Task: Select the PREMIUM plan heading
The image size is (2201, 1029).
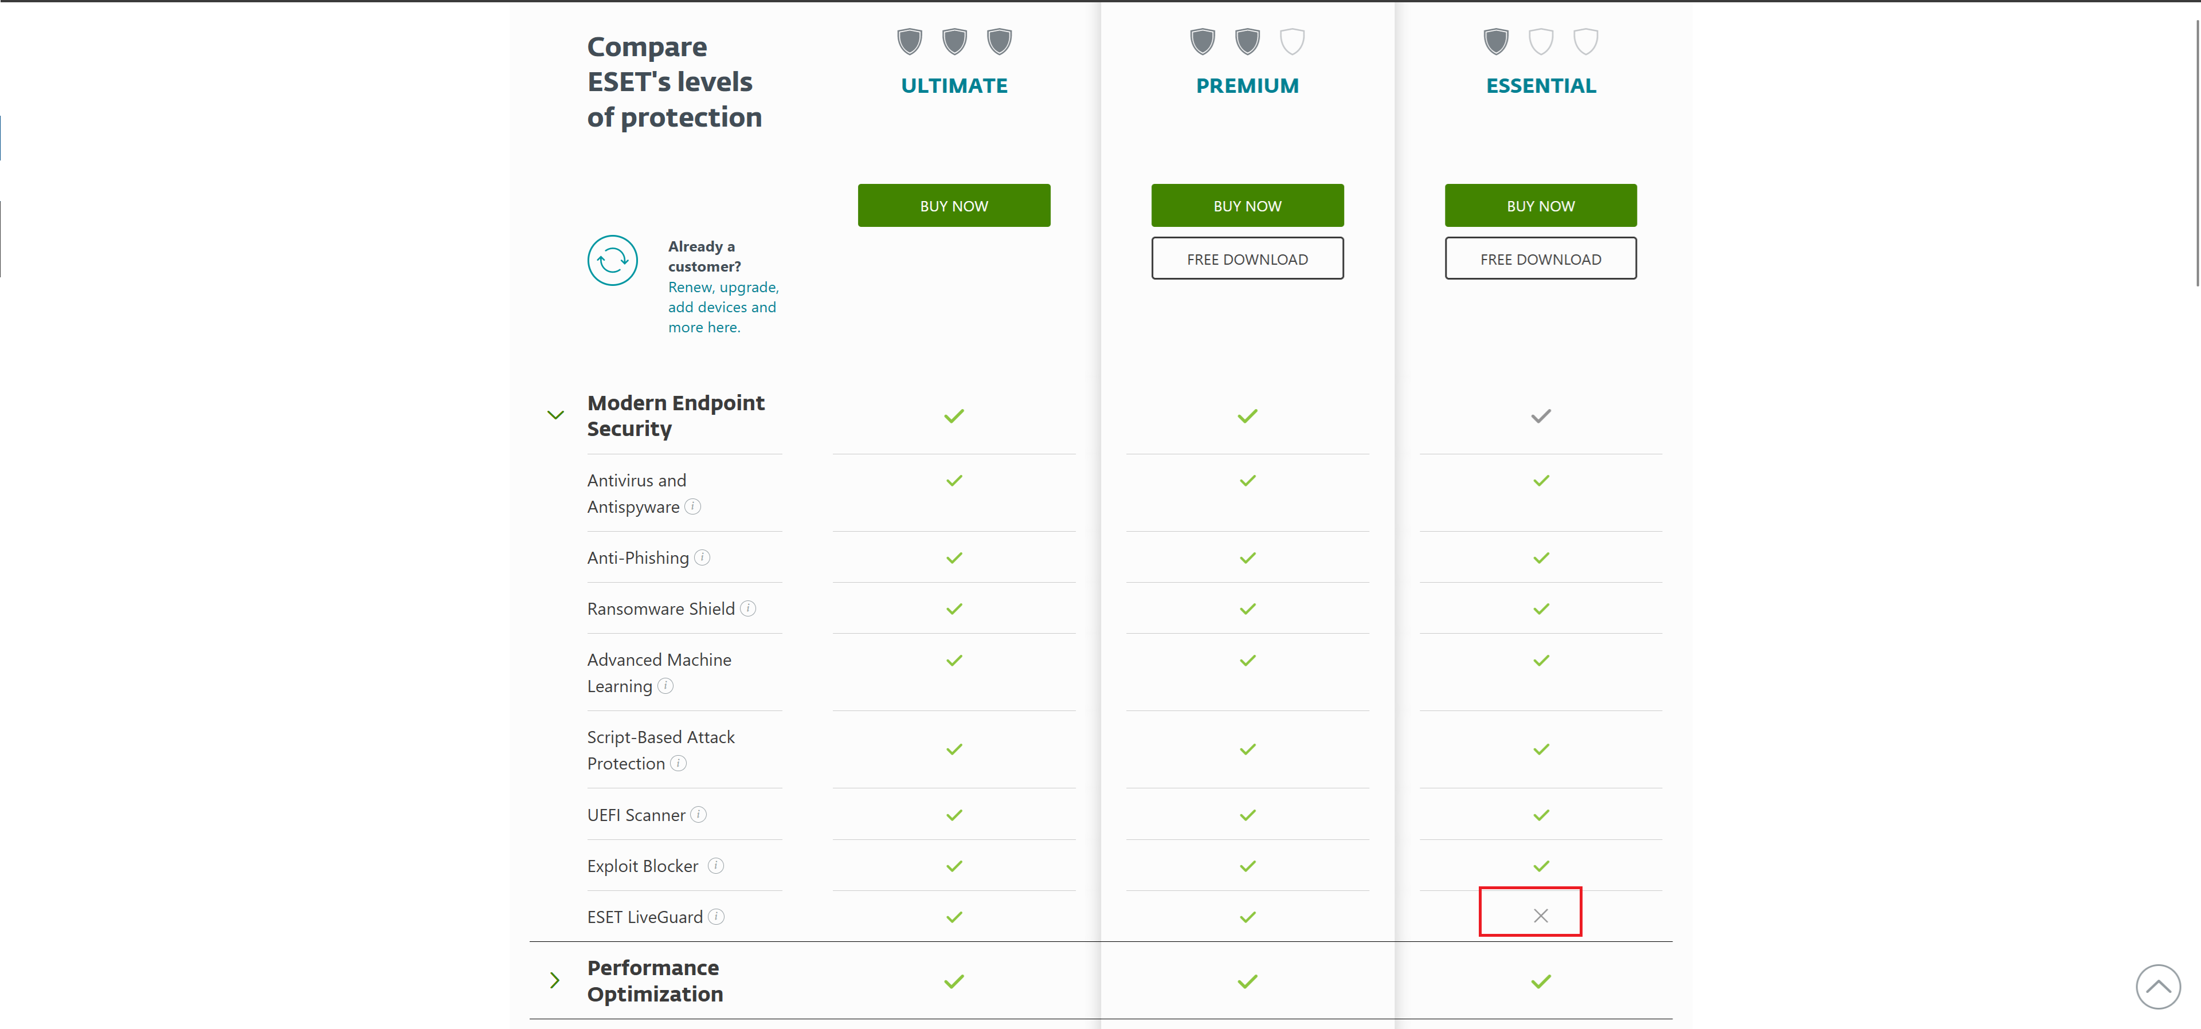Action: point(1247,85)
